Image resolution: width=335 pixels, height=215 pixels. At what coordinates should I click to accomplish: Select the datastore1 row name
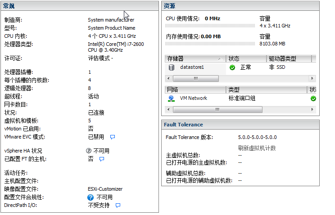pyautogui.click(x=192, y=67)
